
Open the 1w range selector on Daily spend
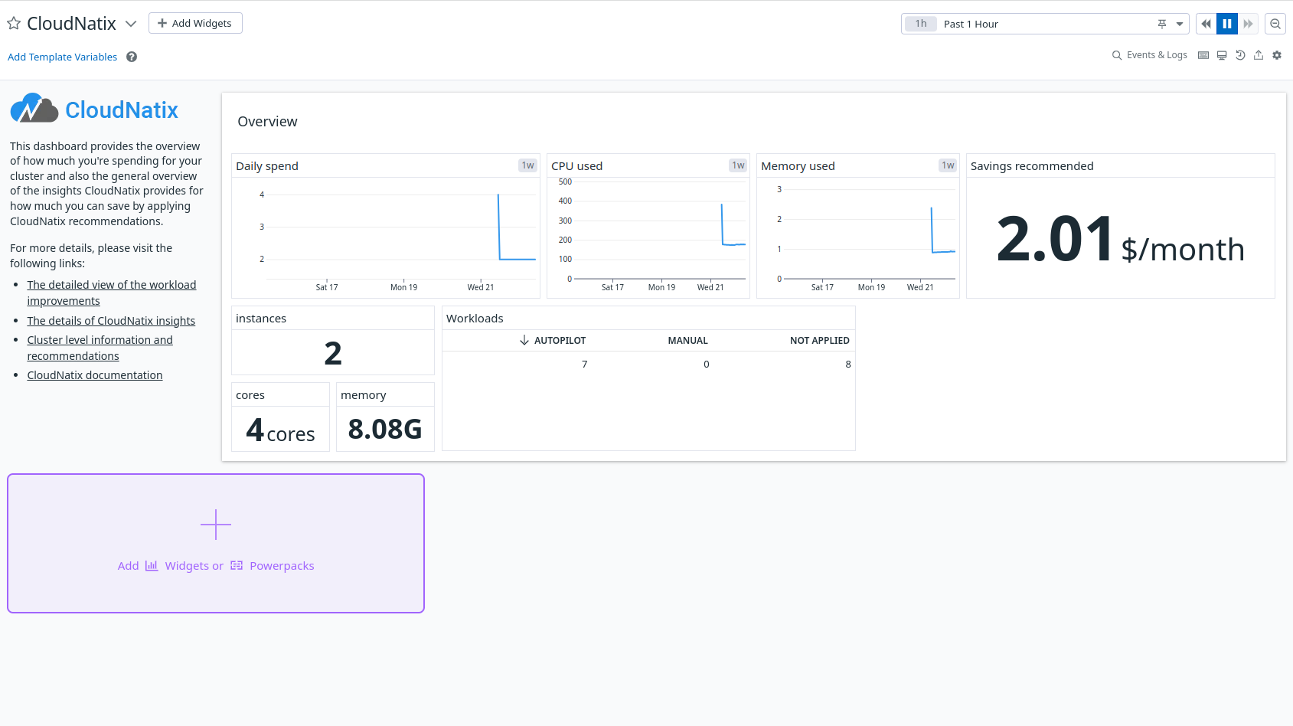[x=527, y=165]
